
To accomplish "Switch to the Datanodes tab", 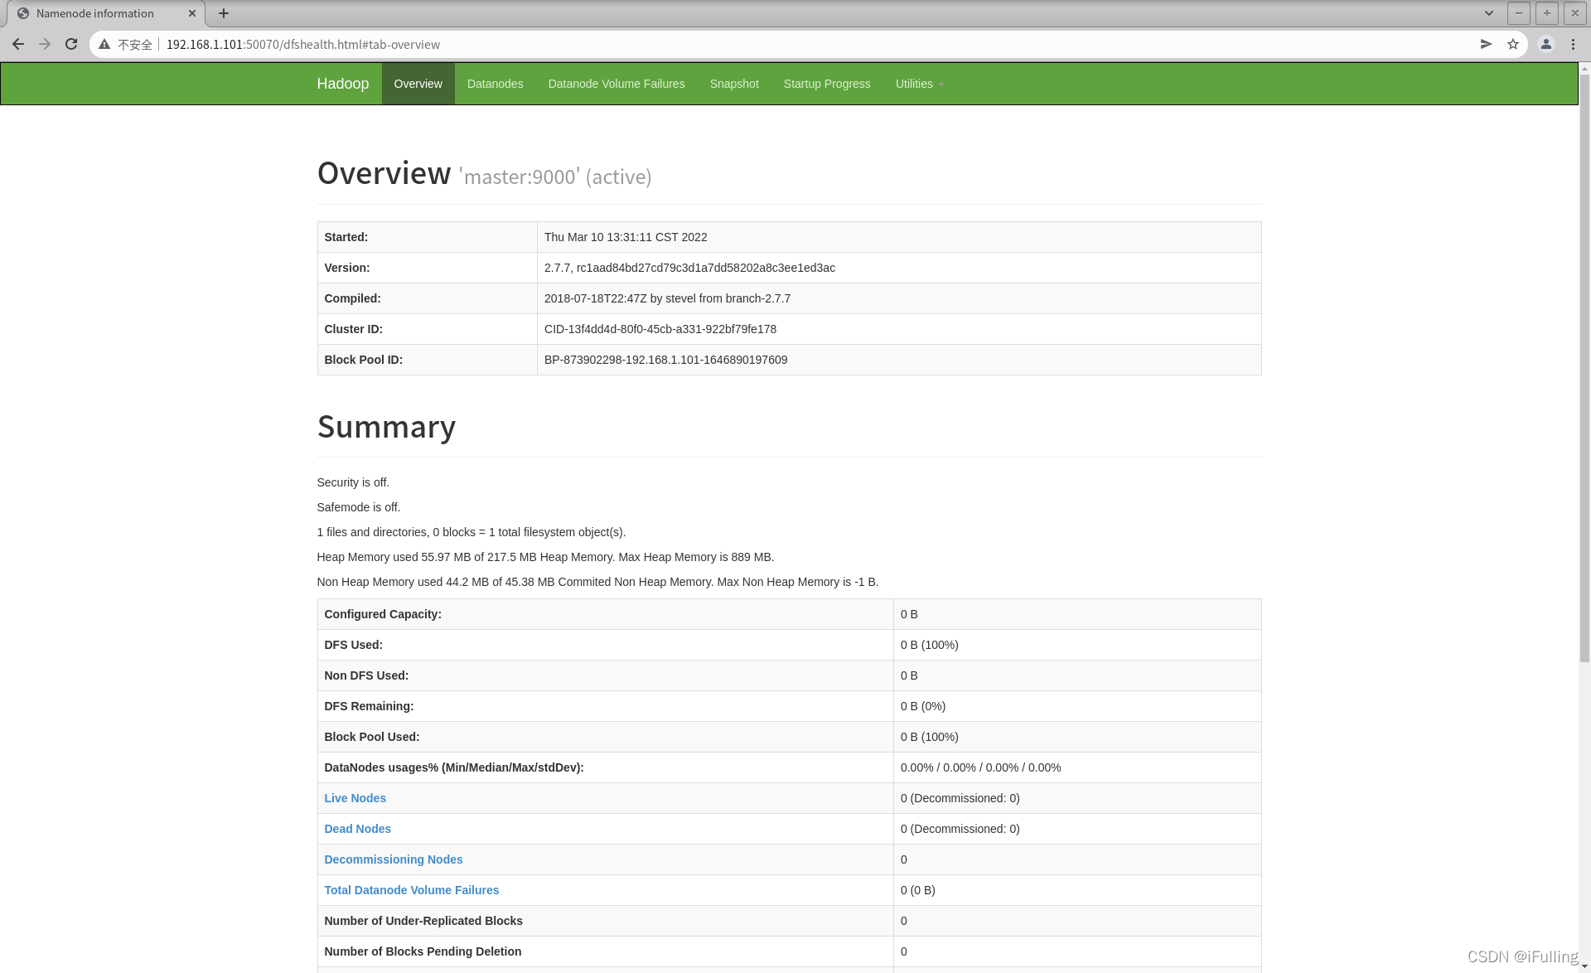I will click(x=495, y=84).
